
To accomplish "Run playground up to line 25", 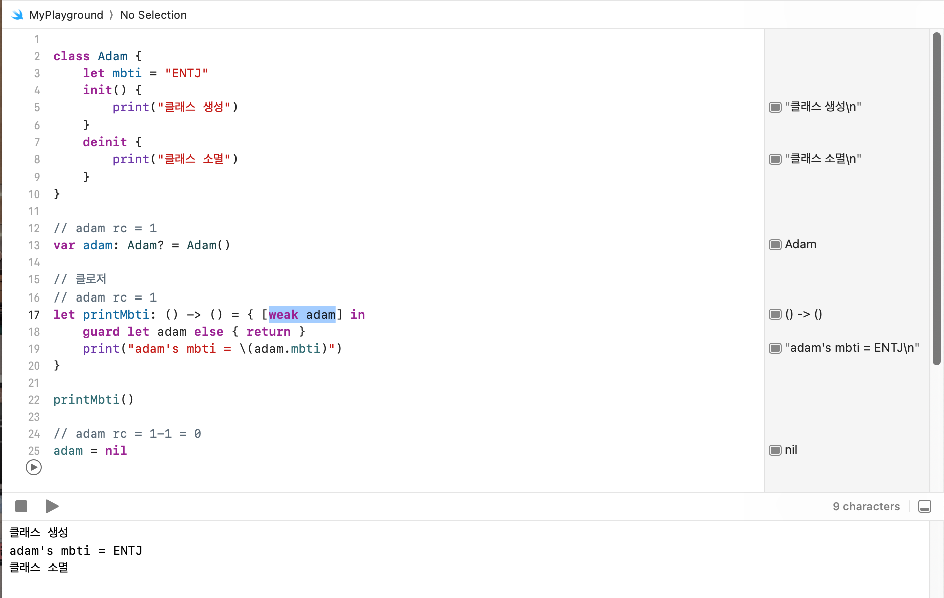I will point(34,467).
